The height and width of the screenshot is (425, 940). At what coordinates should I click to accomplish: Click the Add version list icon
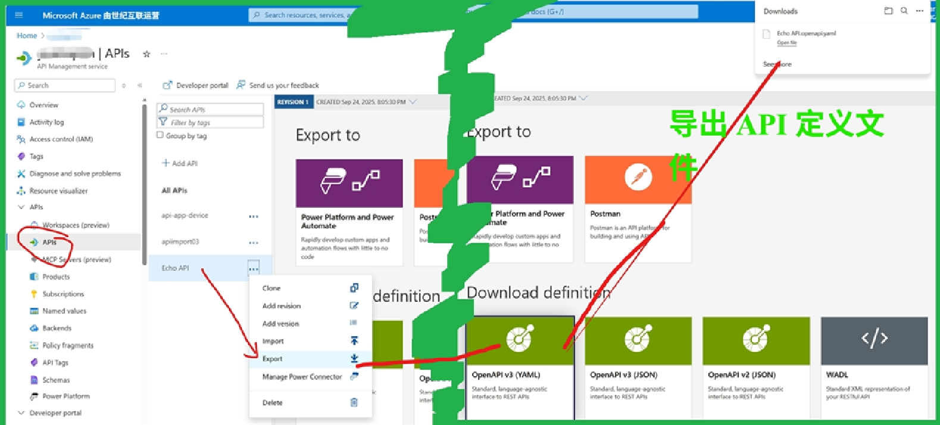click(354, 323)
